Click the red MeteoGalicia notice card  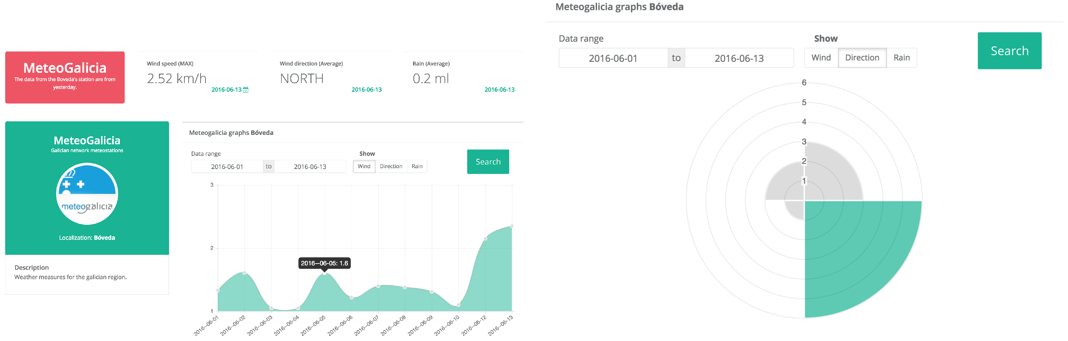coord(65,77)
